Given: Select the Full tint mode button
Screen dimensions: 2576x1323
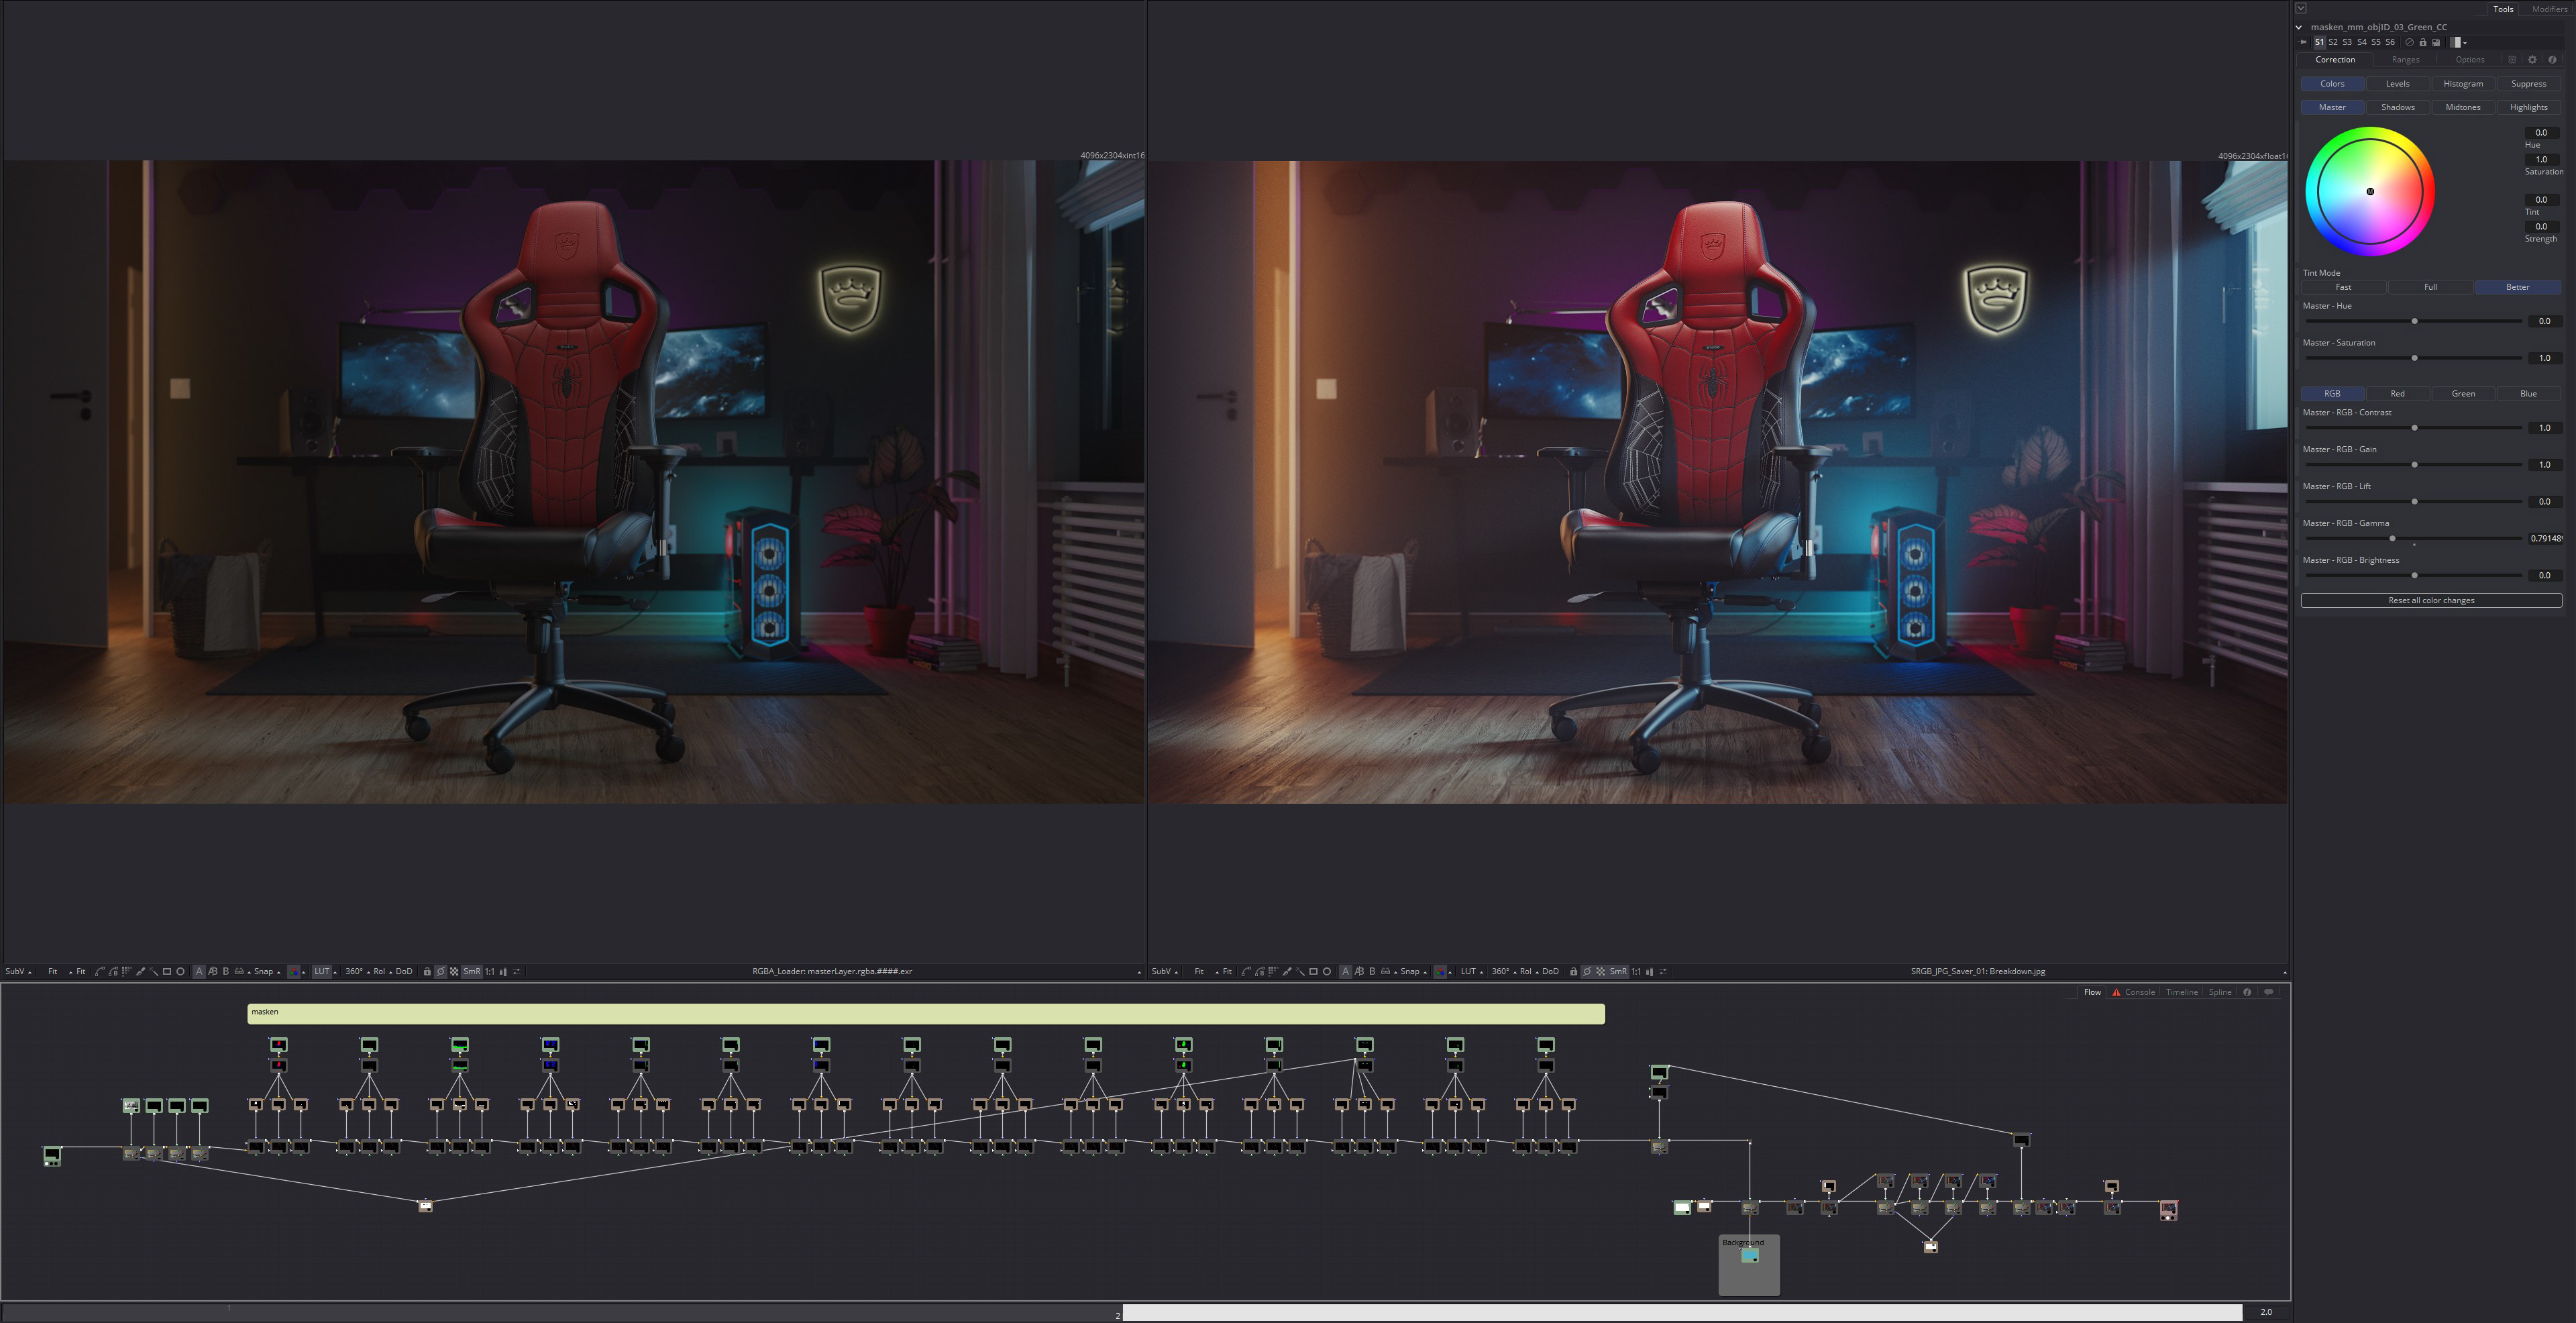Looking at the screenshot, I should pyautogui.click(x=2430, y=287).
